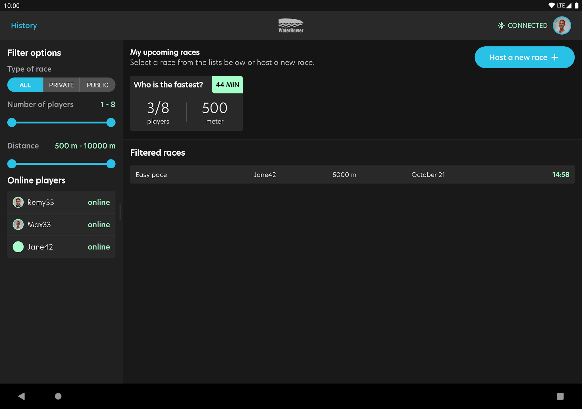Click Host a new race button
The height and width of the screenshot is (409, 582).
pos(525,57)
